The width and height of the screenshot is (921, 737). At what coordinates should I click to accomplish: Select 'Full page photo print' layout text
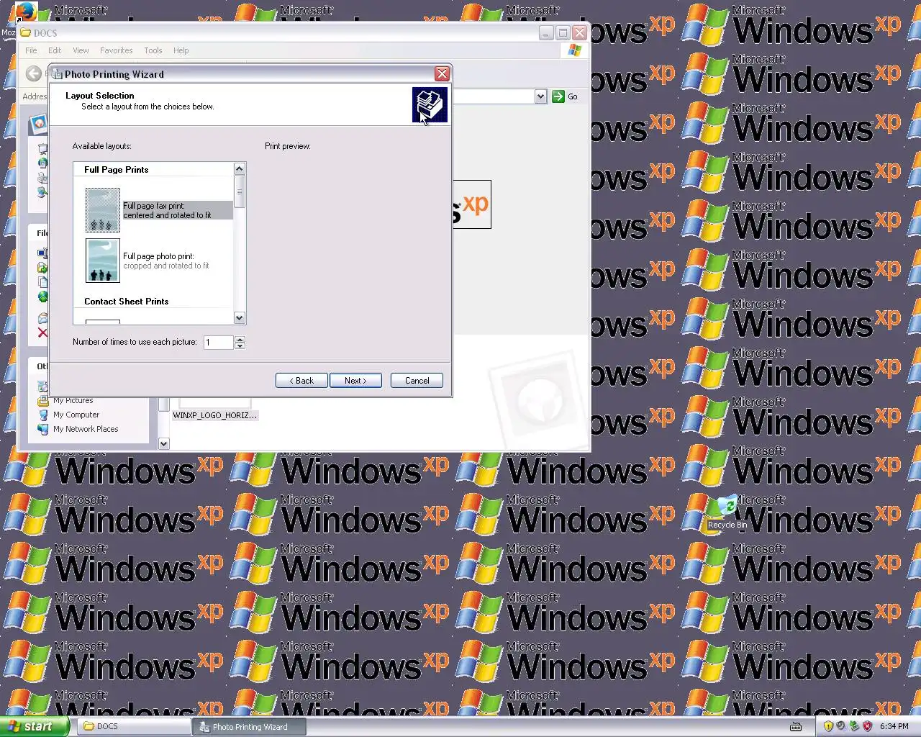(166, 261)
